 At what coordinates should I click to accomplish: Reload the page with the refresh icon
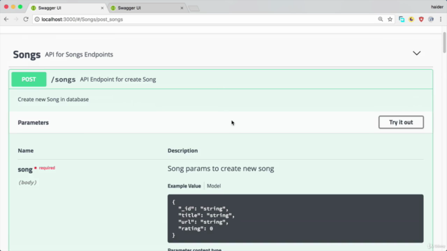click(26, 20)
